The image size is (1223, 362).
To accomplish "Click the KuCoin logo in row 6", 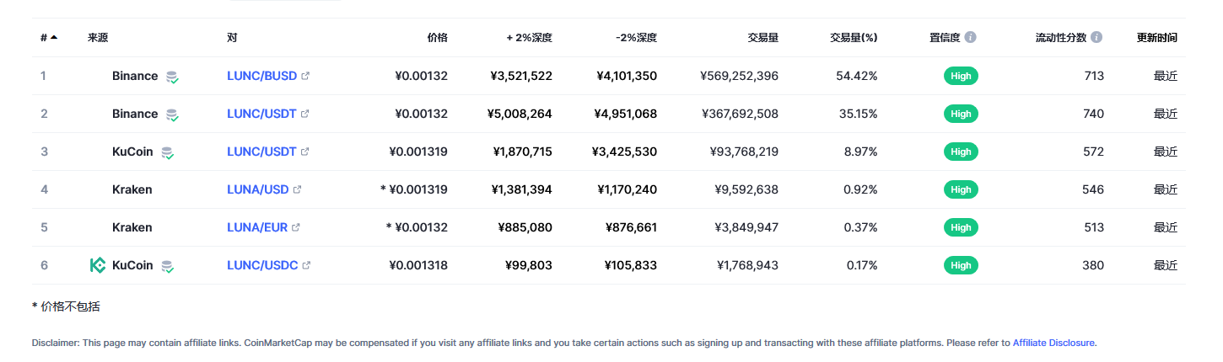I will coord(98,265).
